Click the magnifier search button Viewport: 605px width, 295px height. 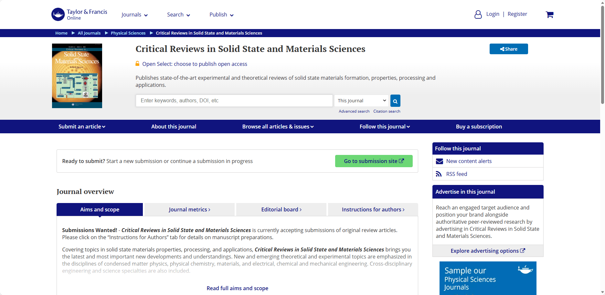[395, 101]
